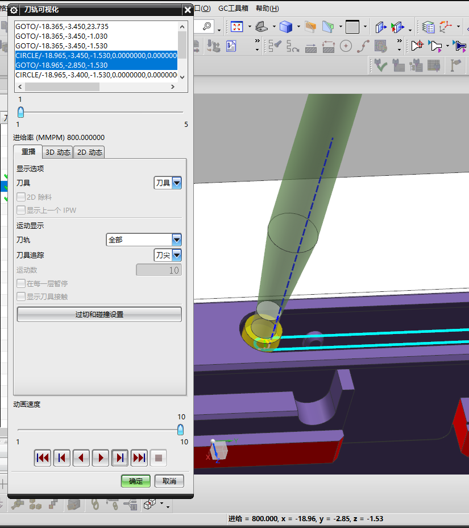Toggle the 在每一层暂停 checkbox

[x=21, y=283]
